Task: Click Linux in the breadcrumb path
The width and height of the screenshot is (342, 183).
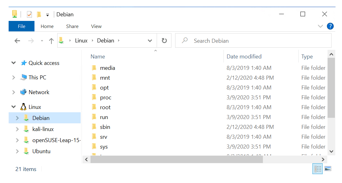Action: click(x=81, y=41)
